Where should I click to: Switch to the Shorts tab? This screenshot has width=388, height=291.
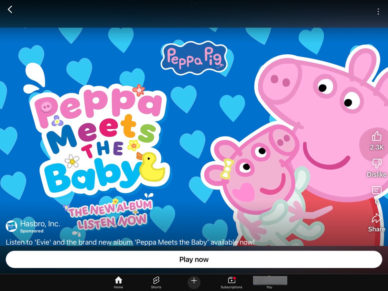(156, 283)
